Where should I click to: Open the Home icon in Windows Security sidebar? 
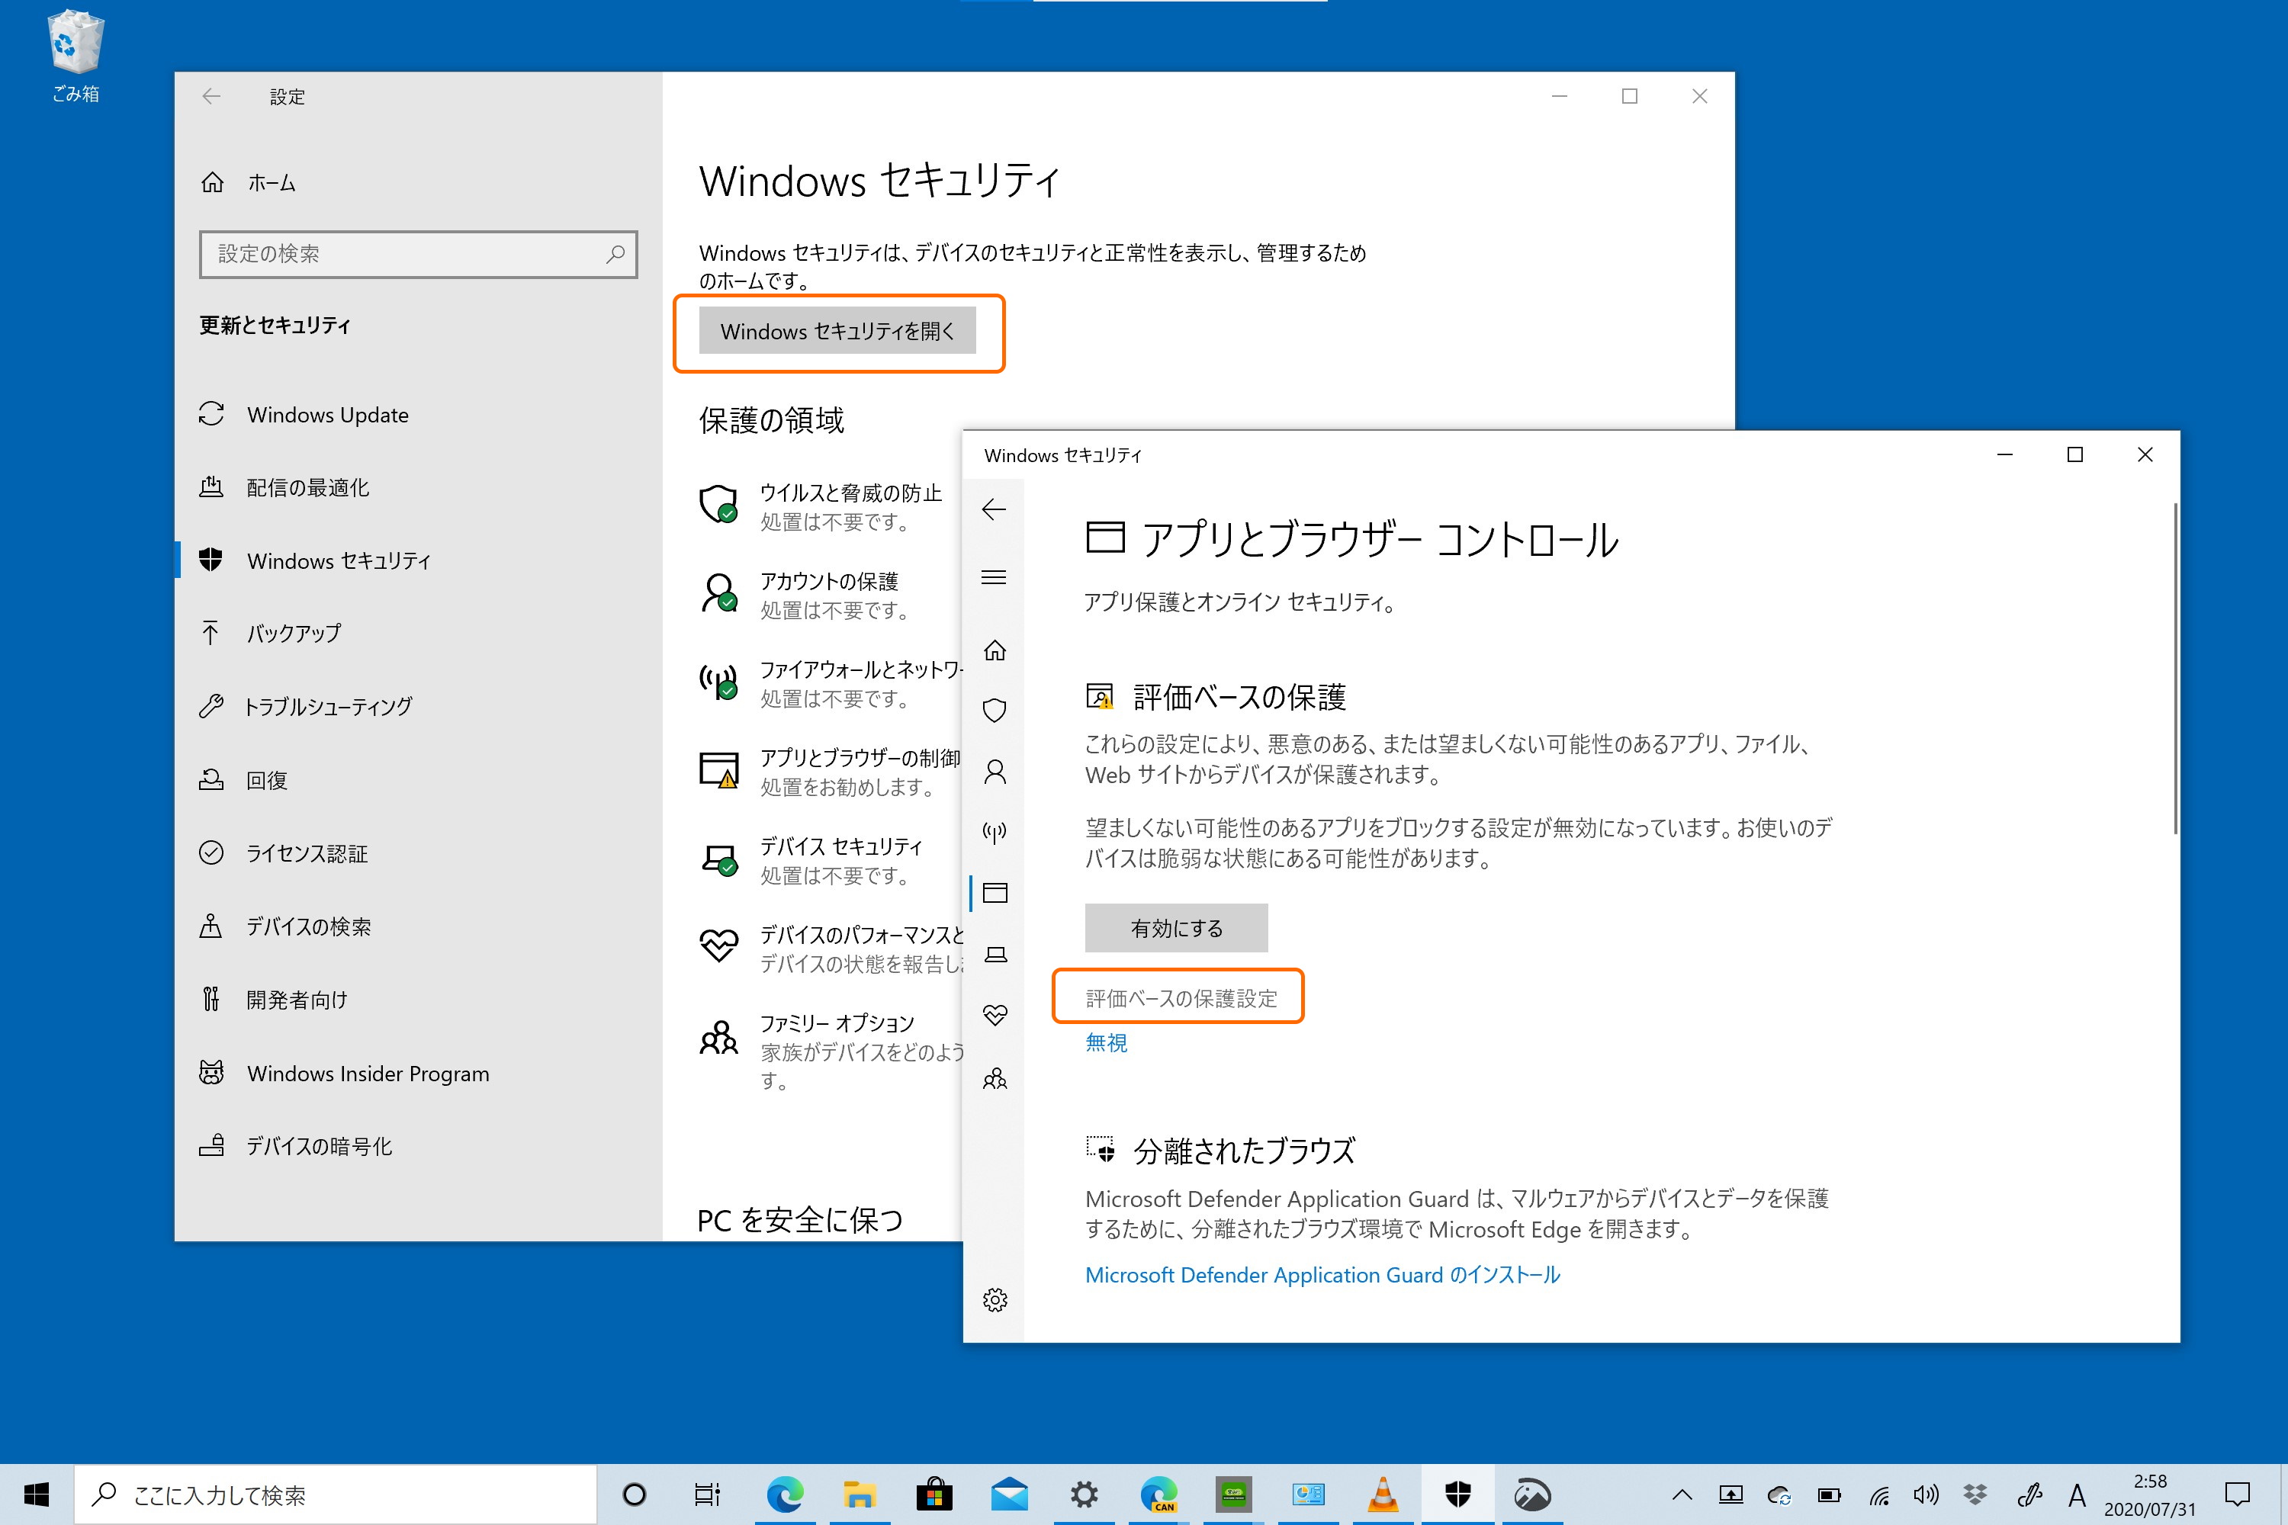(995, 652)
